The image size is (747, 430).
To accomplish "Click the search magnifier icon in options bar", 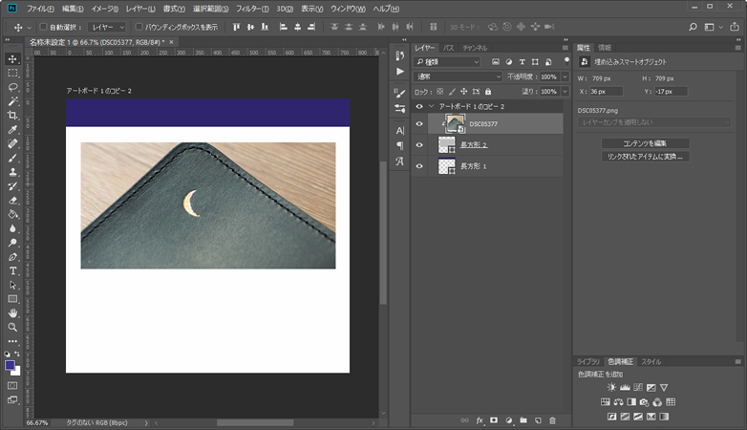I will [x=693, y=27].
